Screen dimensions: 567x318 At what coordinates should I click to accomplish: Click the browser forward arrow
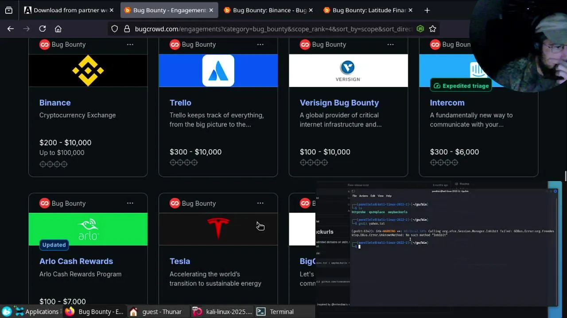(27, 29)
